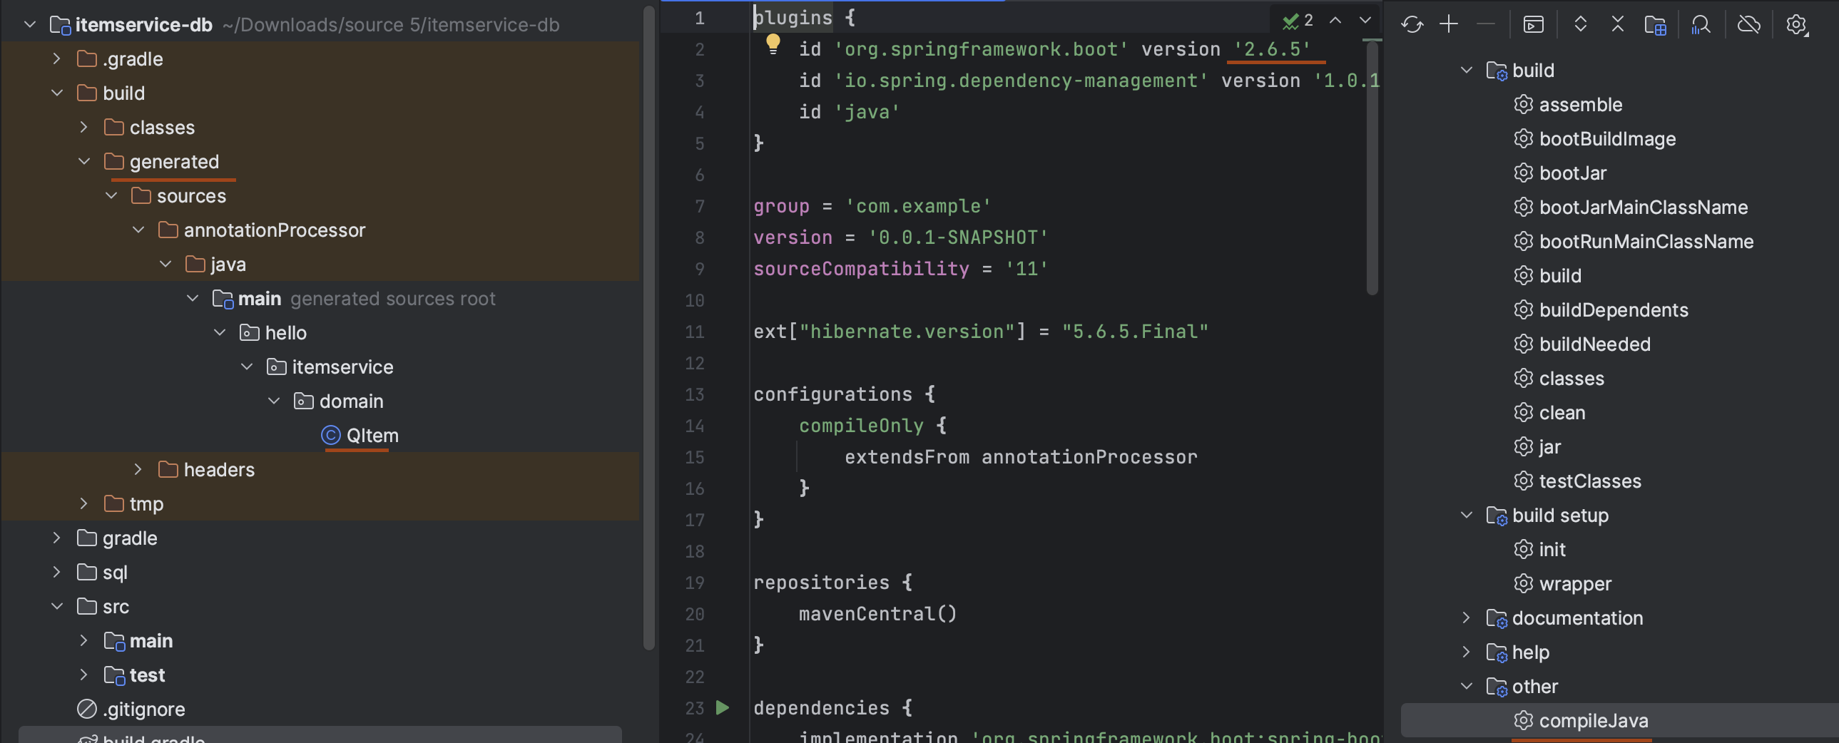Collapse the other task group
The height and width of the screenshot is (743, 1839).
[x=1467, y=687]
